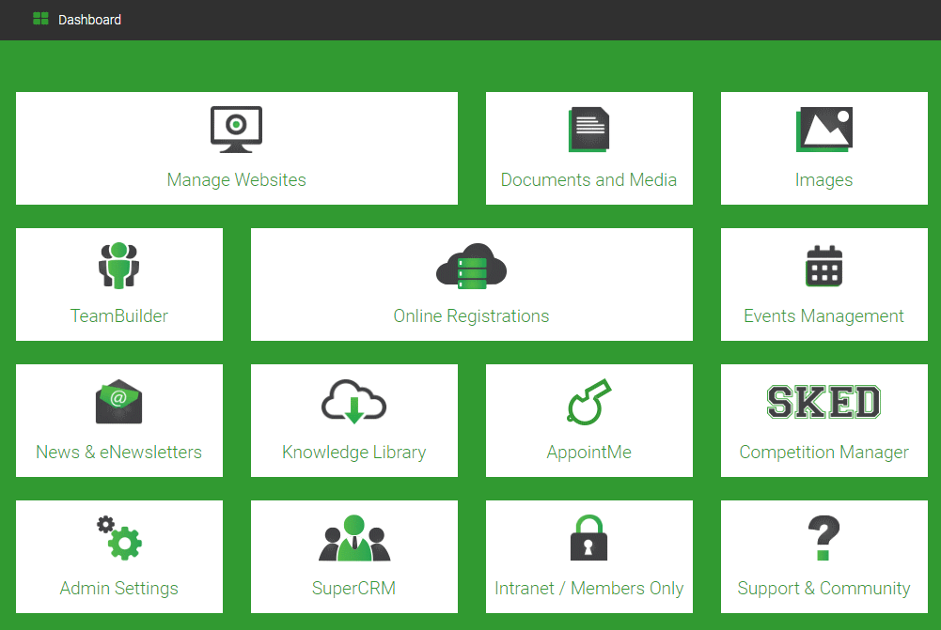The height and width of the screenshot is (630, 941).
Task: Click the TeamBuilder people icon
Action: [x=118, y=266]
